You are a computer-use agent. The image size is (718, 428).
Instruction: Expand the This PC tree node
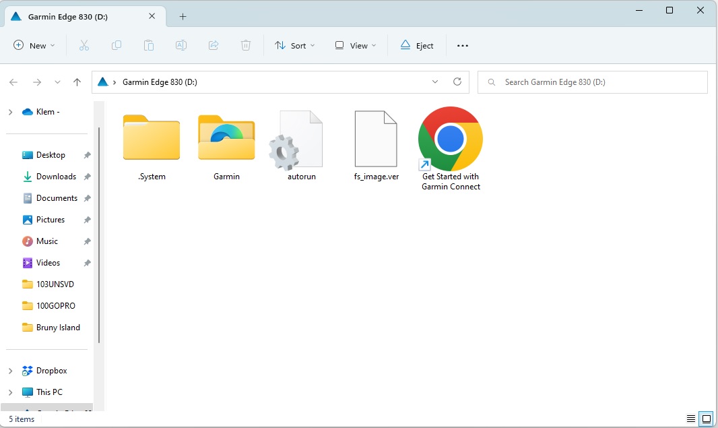(x=10, y=392)
